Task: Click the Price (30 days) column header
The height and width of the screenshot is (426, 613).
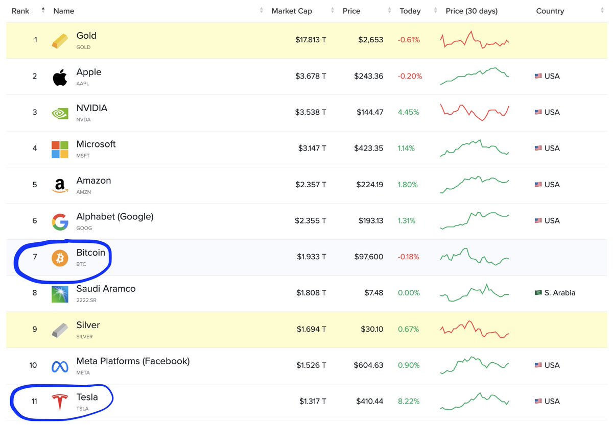Action: 471,11
